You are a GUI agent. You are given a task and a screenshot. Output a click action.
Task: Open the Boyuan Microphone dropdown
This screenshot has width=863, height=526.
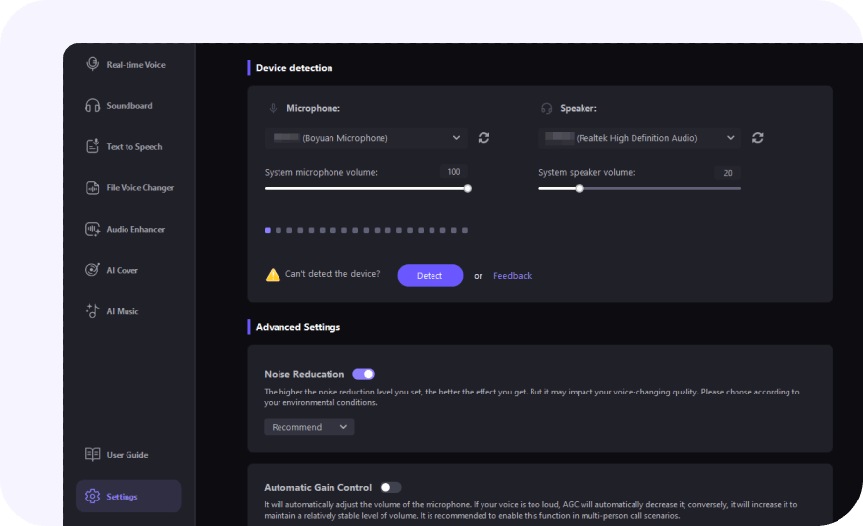366,138
